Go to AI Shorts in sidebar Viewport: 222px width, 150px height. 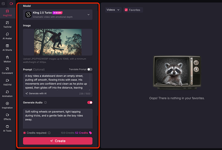tap(7, 47)
